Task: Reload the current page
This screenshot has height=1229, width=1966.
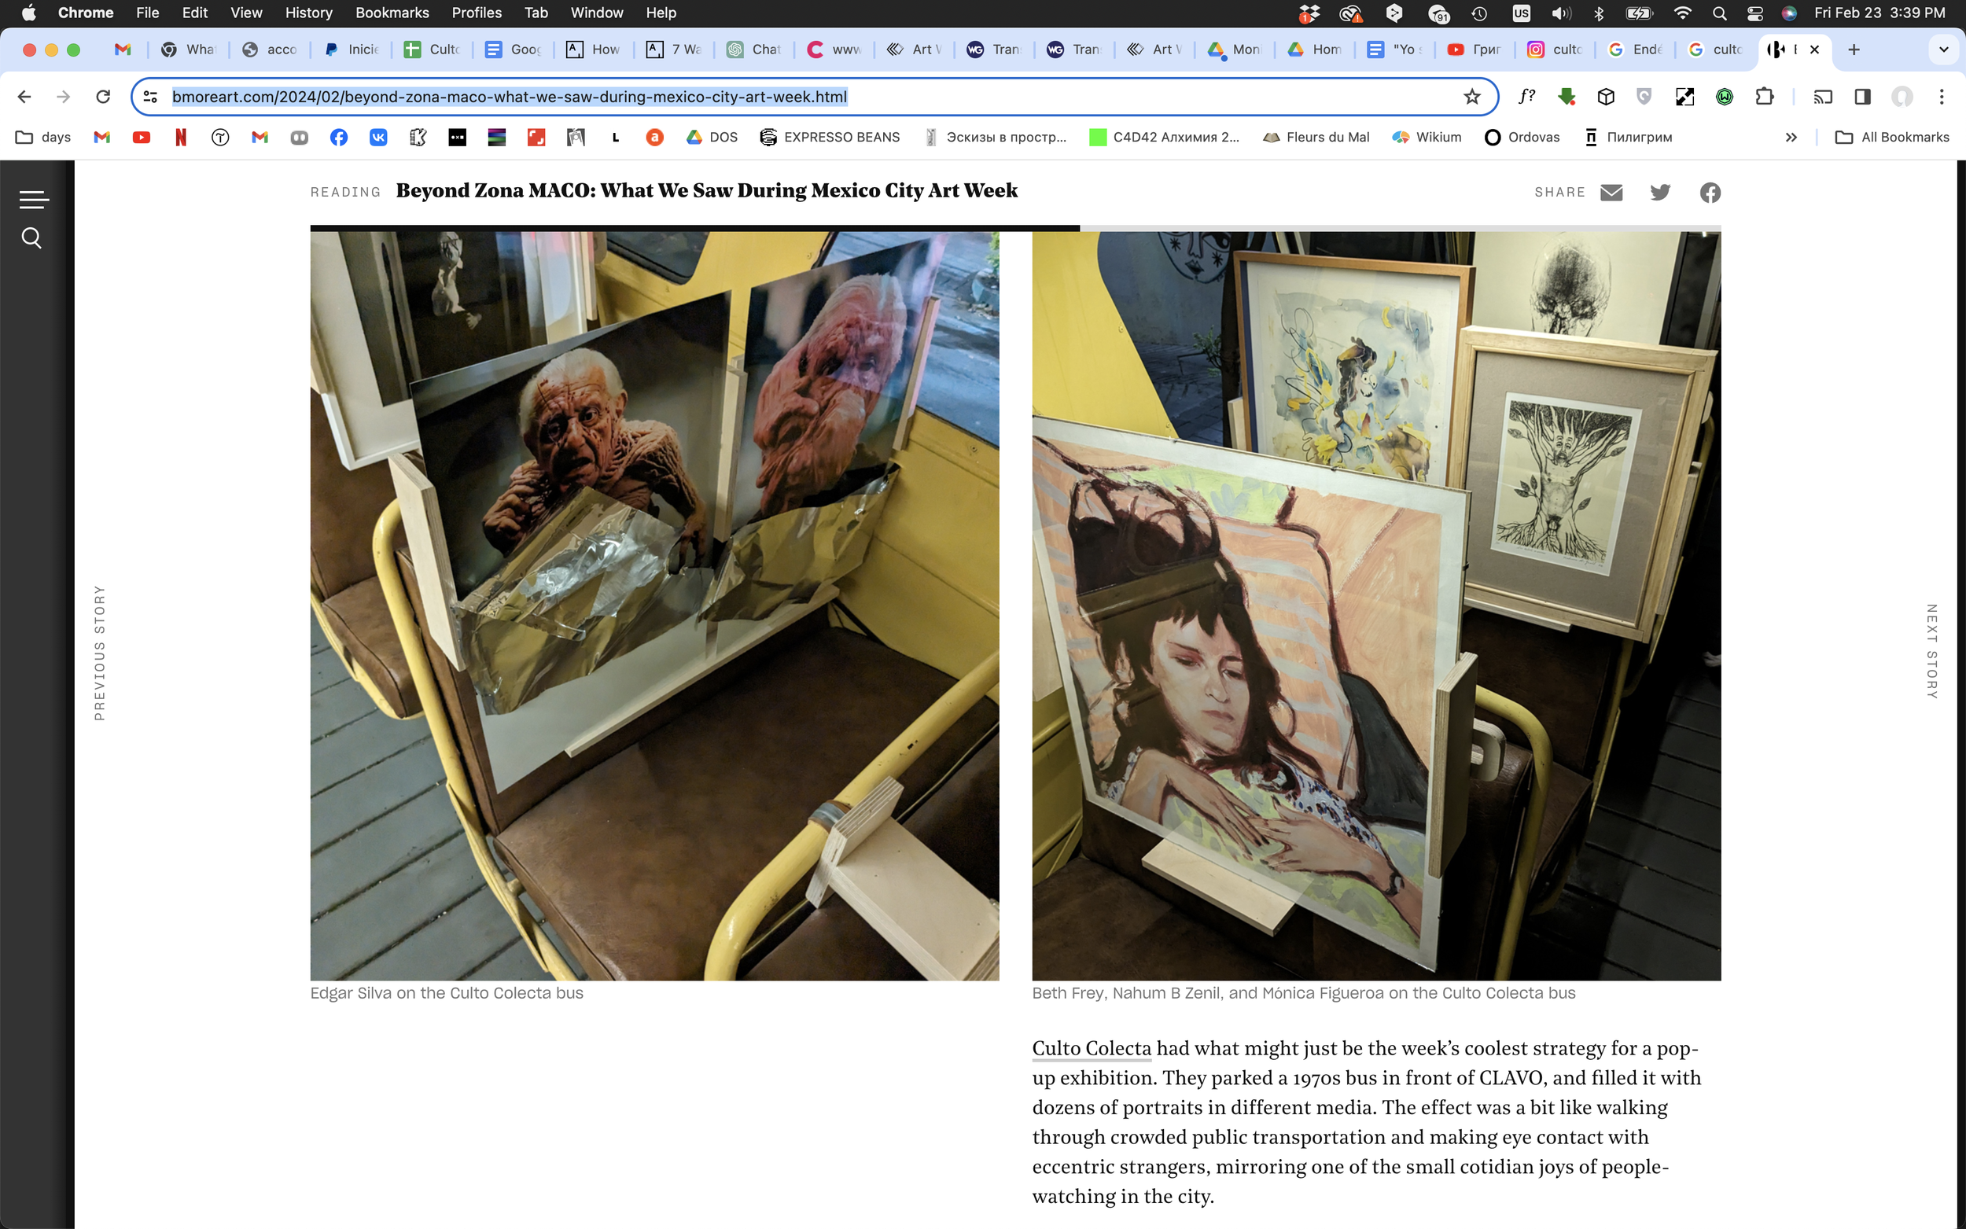Action: click(x=103, y=97)
